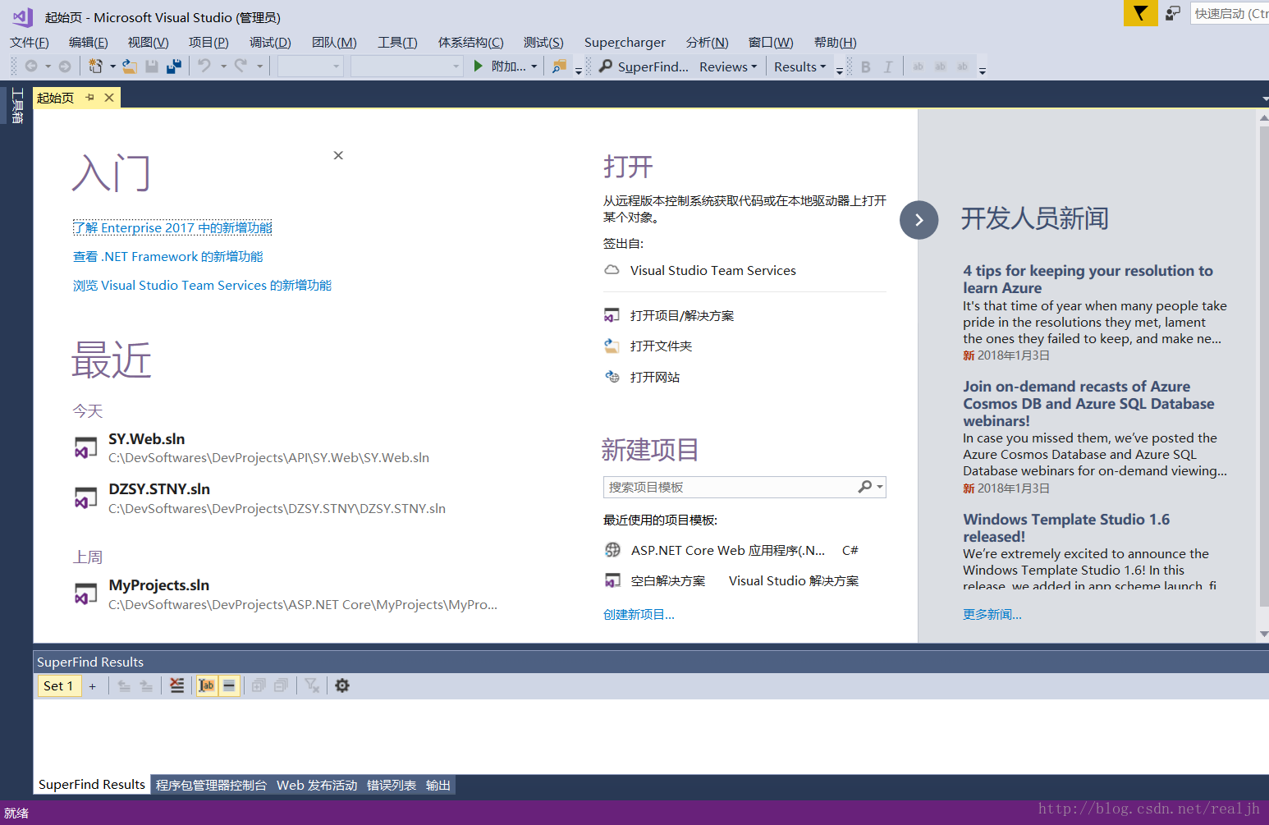Viewport: 1269px width, 825px height.
Task: Open the Supercharger menu
Action: [625, 43]
